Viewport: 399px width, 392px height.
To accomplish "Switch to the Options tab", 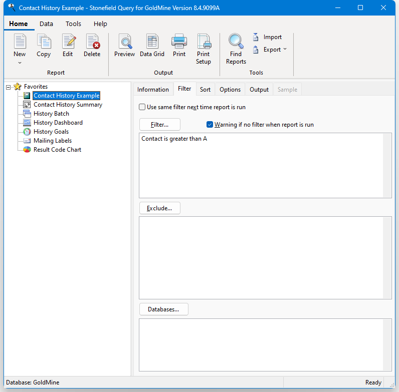I will 230,90.
